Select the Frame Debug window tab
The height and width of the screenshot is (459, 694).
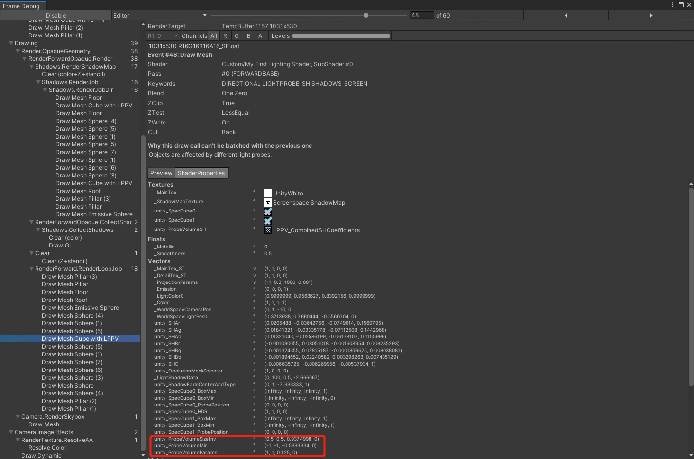point(23,6)
